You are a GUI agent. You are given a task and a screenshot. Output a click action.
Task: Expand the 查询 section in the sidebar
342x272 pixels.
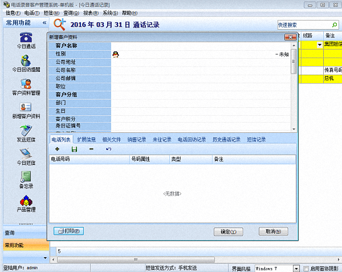coord(25,233)
